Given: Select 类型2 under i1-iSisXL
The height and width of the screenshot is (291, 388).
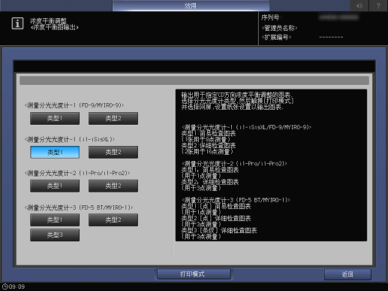Looking at the screenshot, I should [x=113, y=152].
